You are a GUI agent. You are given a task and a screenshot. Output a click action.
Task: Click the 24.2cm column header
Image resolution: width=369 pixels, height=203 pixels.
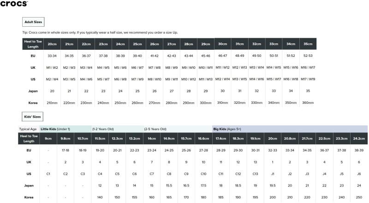[359, 139]
